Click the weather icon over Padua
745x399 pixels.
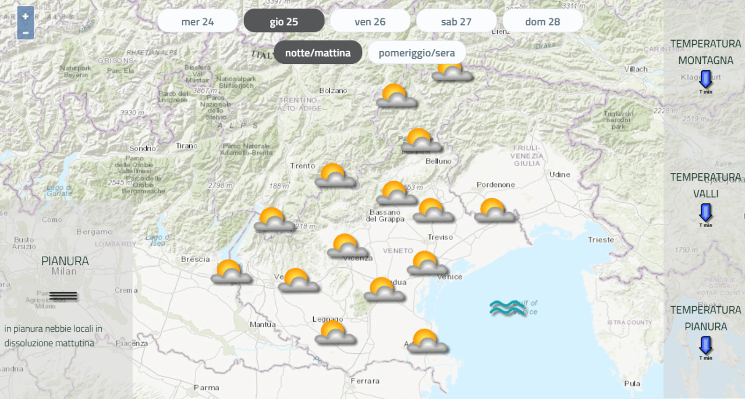pyautogui.click(x=384, y=289)
